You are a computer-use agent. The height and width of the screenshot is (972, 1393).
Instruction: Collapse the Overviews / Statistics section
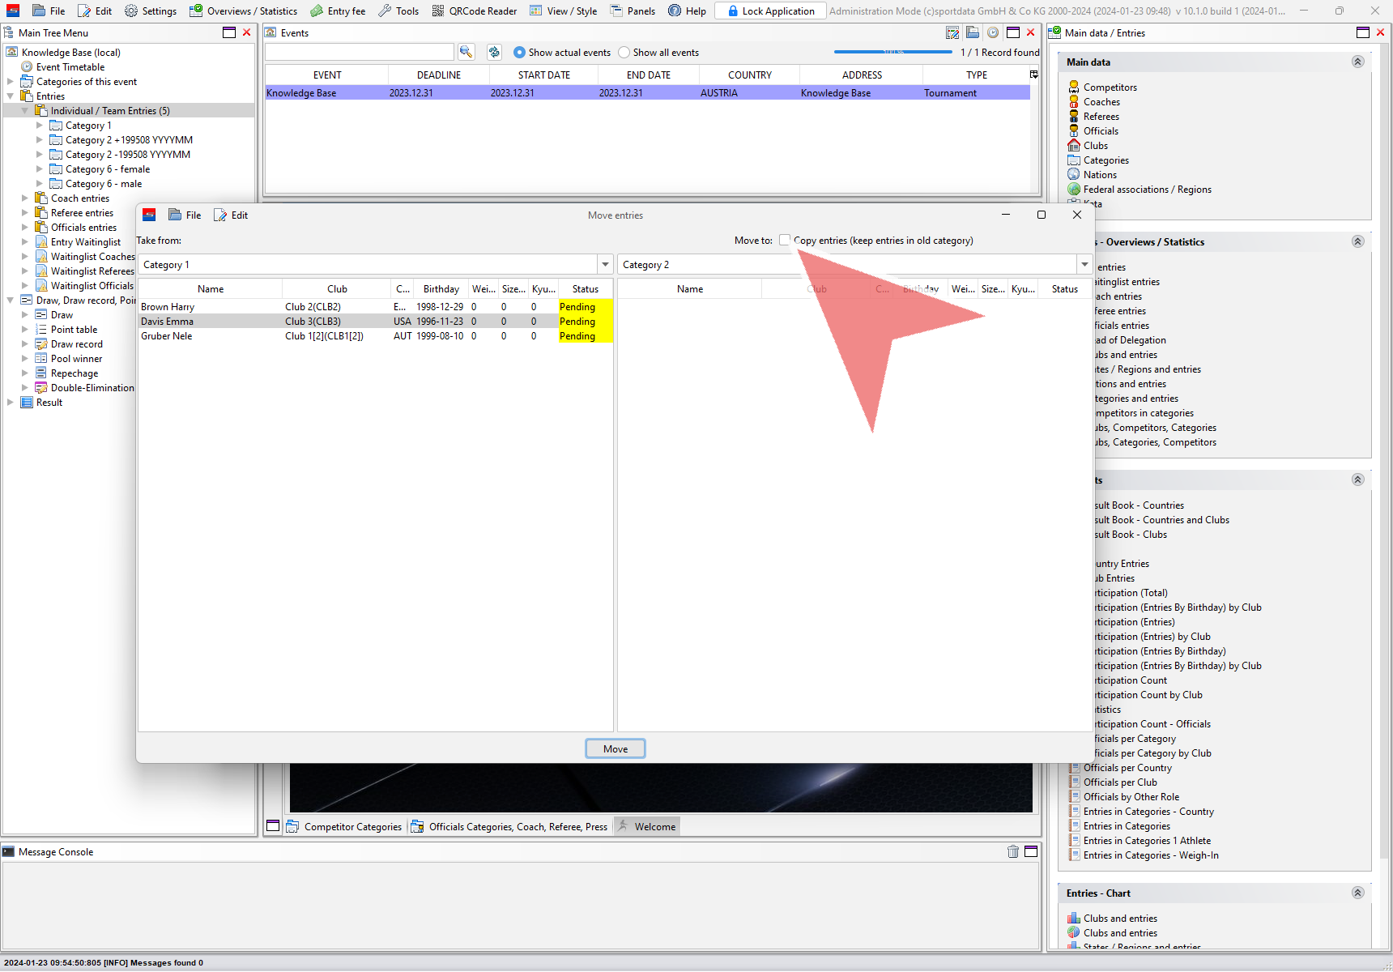point(1358,241)
